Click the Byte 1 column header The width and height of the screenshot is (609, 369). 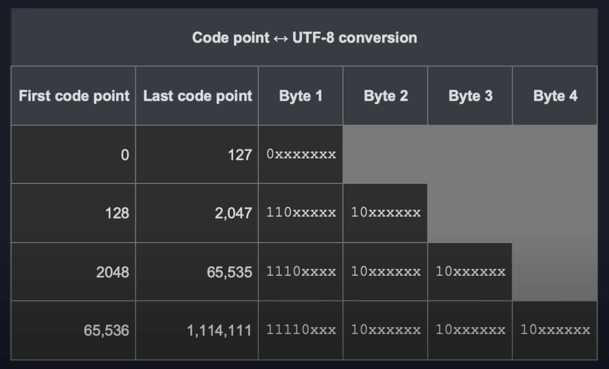point(301,96)
